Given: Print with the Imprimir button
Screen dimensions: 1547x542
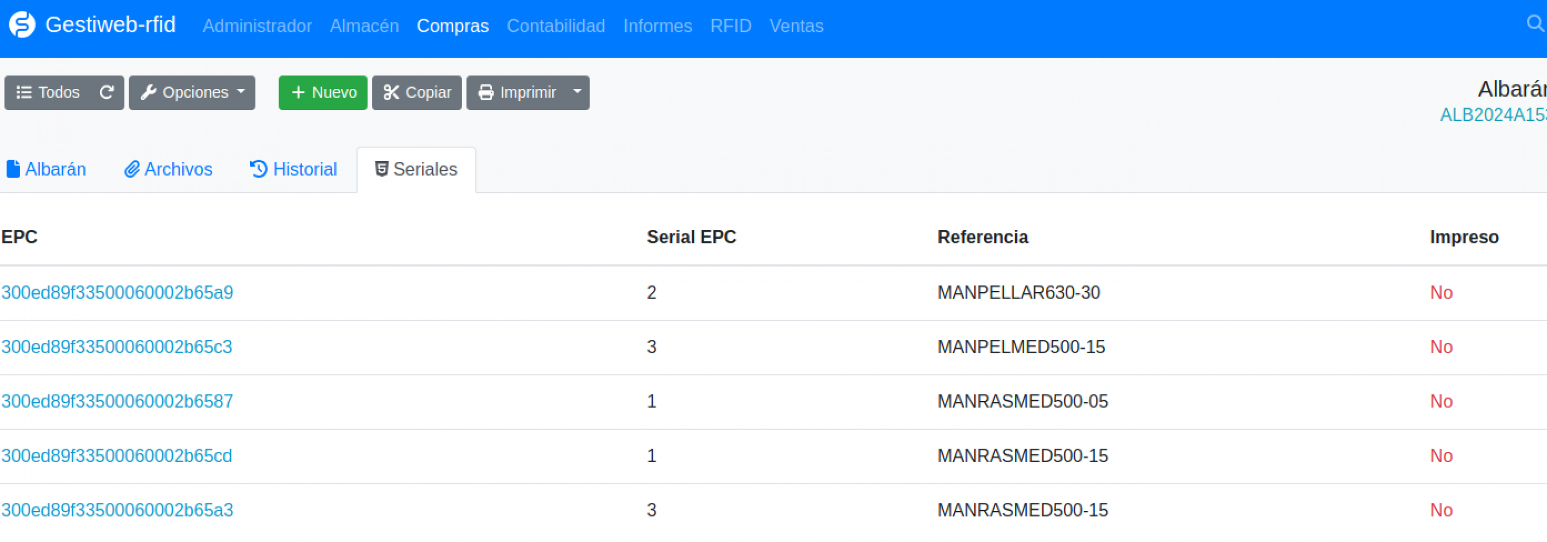Looking at the screenshot, I should [516, 92].
